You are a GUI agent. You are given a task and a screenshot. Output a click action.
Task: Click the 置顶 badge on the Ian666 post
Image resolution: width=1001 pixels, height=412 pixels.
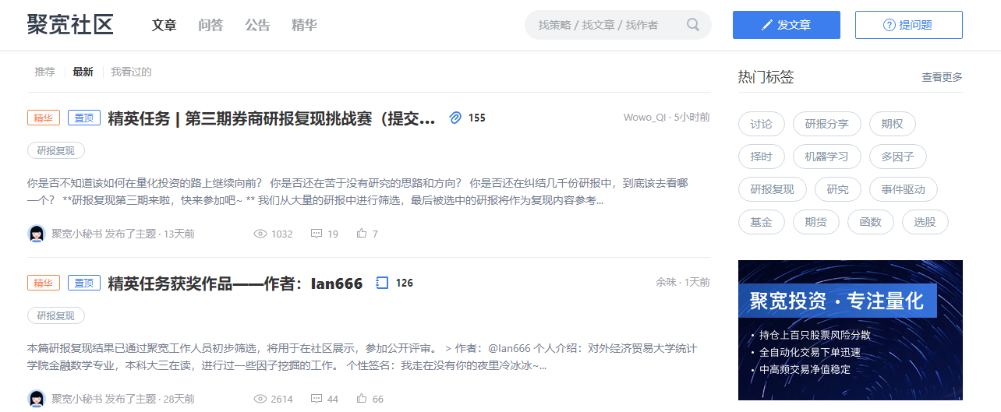[84, 283]
